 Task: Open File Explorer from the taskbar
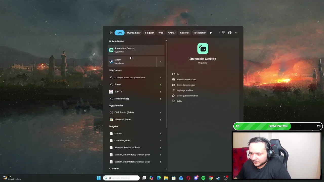[x=166, y=178]
